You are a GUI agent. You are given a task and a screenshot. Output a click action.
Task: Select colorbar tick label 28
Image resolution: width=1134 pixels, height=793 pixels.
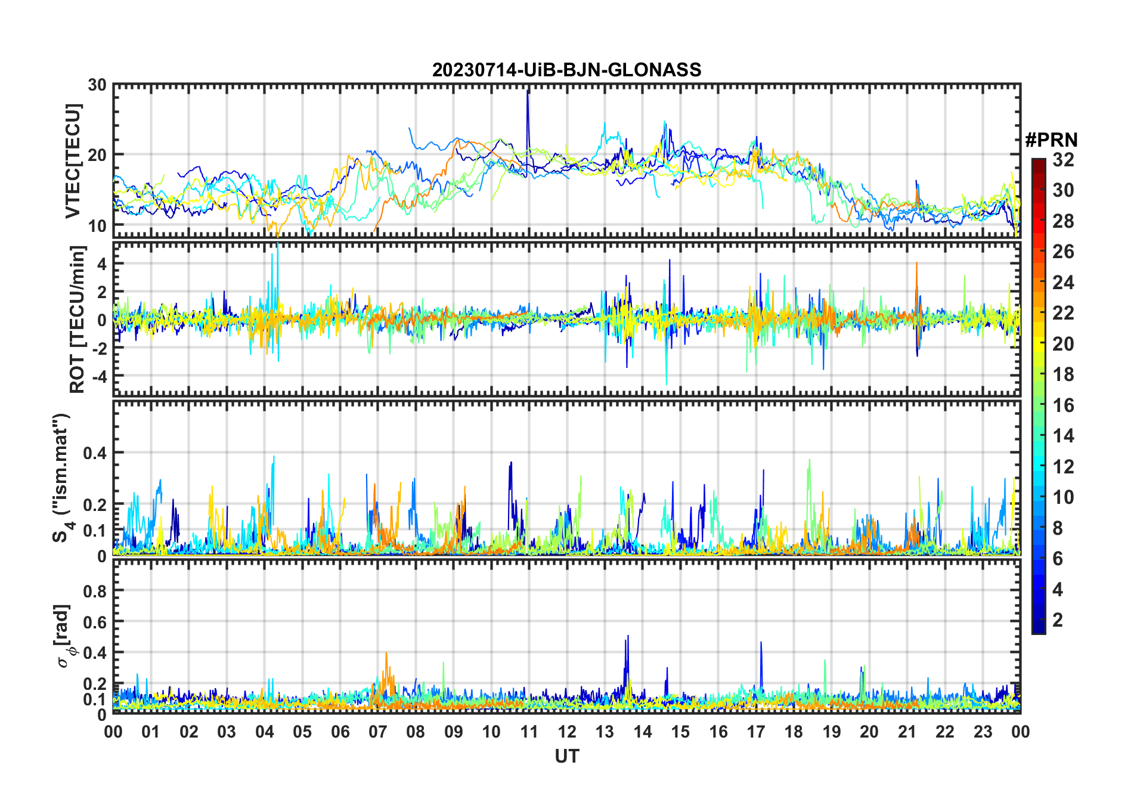tap(1064, 221)
